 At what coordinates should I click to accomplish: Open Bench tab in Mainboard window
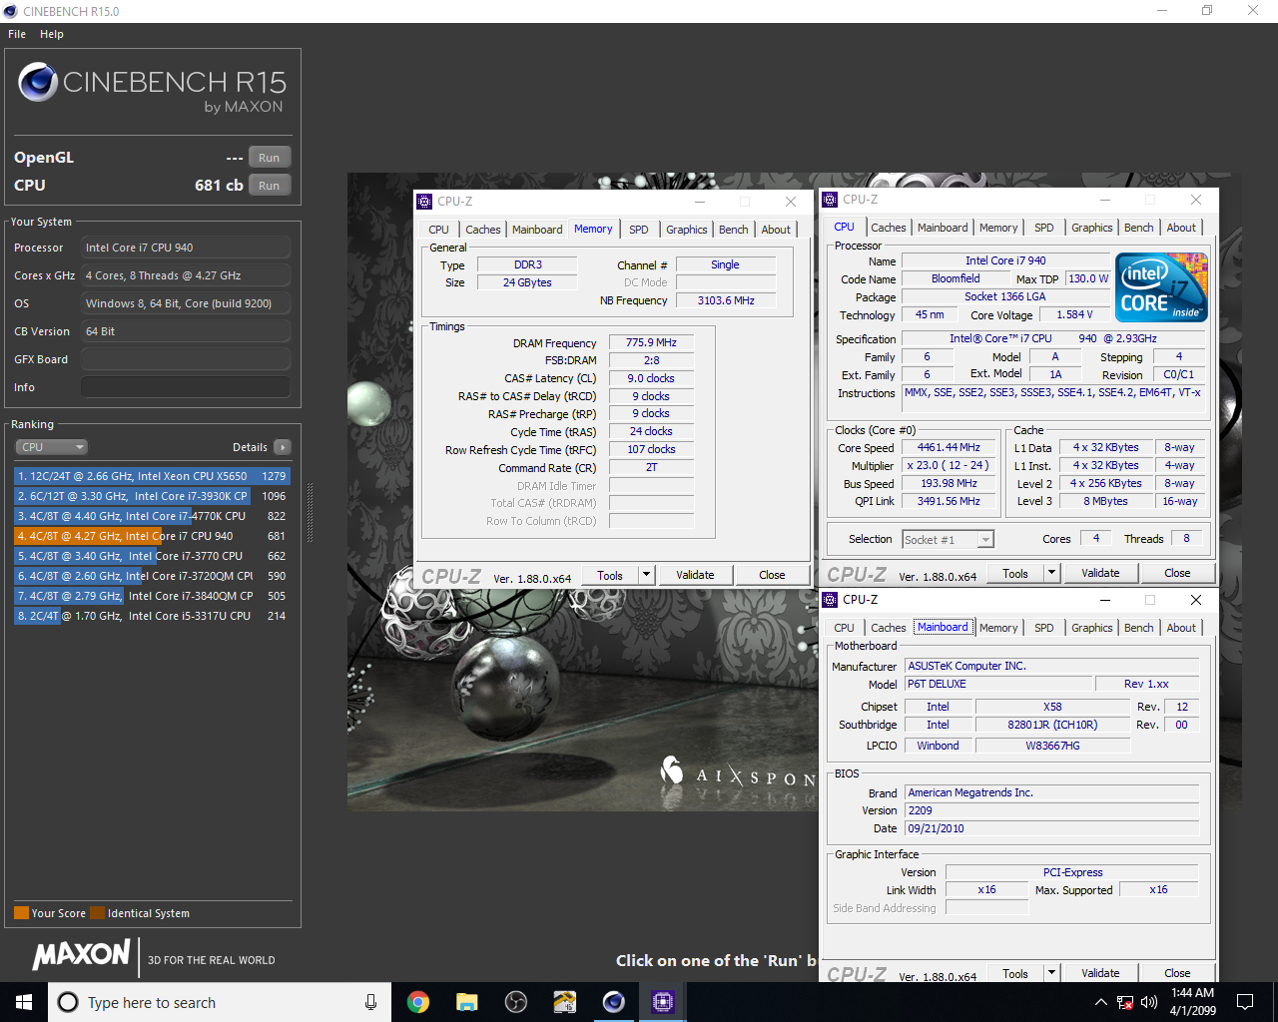[x=1139, y=628]
